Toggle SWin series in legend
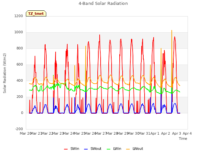The width and height of the screenshot is (207, 155). click(71, 149)
